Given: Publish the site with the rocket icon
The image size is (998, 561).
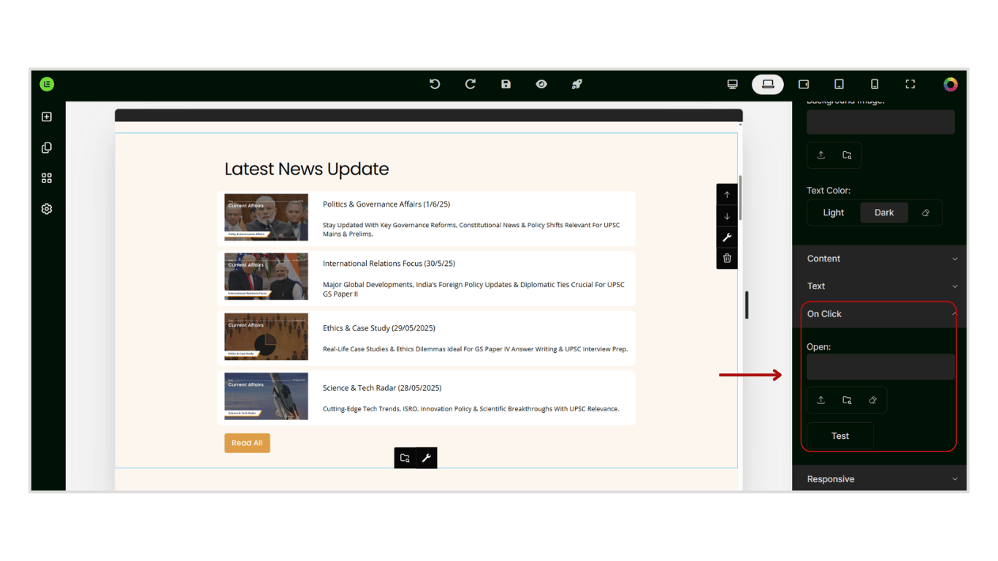Looking at the screenshot, I should (576, 84).
